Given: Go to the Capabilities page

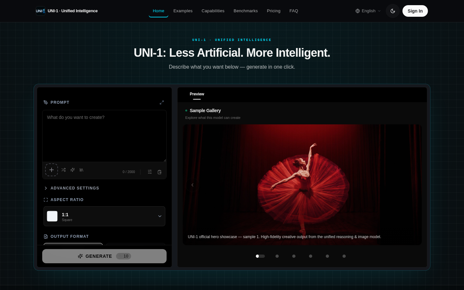Looking at the screenshot, I should 213,11.
